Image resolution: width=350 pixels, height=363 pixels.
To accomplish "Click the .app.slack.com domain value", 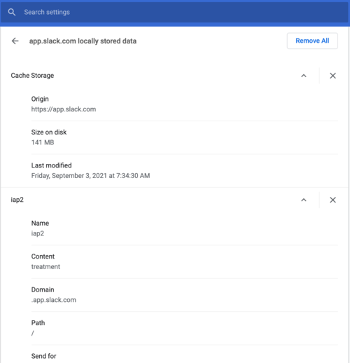I will tap(54, 300).
